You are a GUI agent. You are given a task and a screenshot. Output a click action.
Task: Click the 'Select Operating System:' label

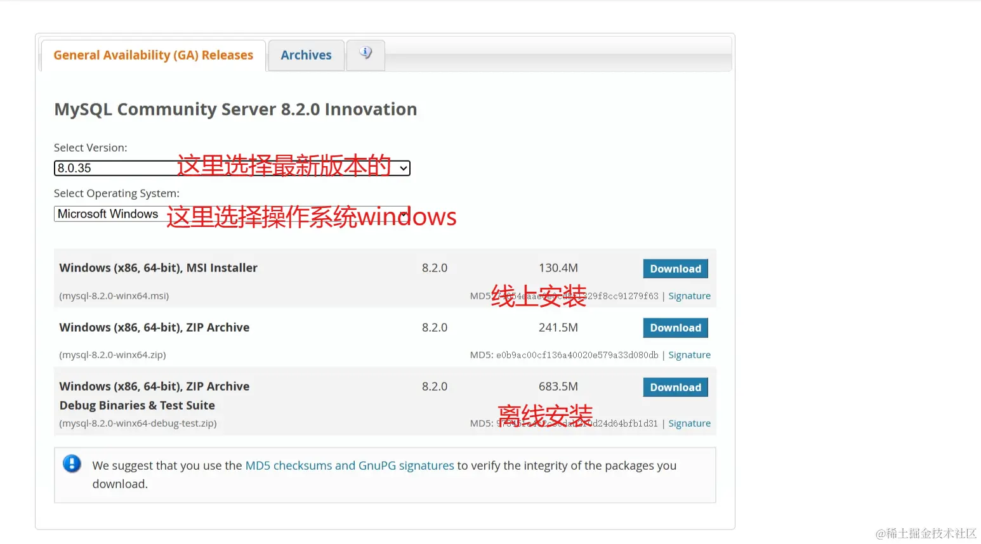click(117, 193)
